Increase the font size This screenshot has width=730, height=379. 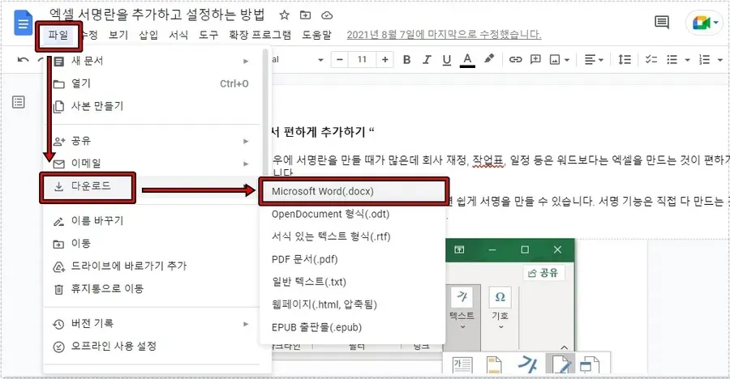(384, 60)
